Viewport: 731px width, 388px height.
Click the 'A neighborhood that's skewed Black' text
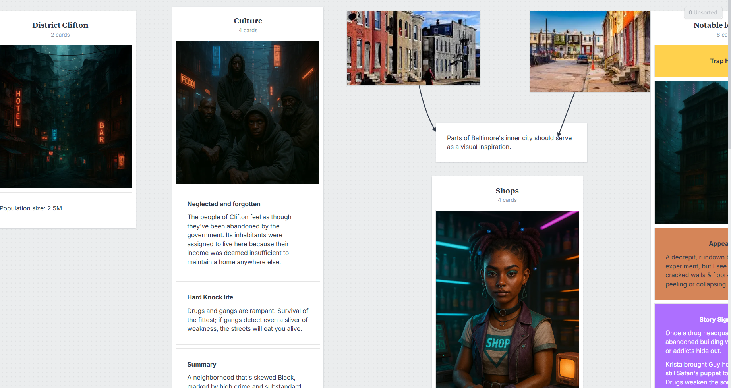click(244, 381)
